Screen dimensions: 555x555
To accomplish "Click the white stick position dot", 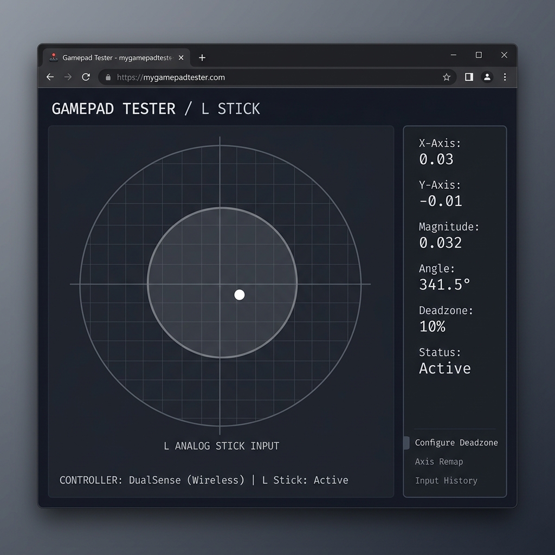I will click(239, 294).
